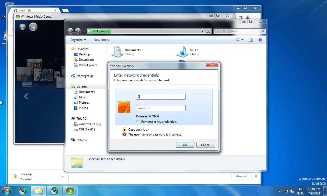The height and width of the screenshot is (196, 327).
Task: Open windows 8.1 (C:) drive
Action: point(90,124)
